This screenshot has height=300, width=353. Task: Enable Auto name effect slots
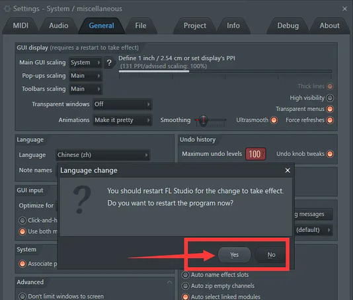click(186, 275)
